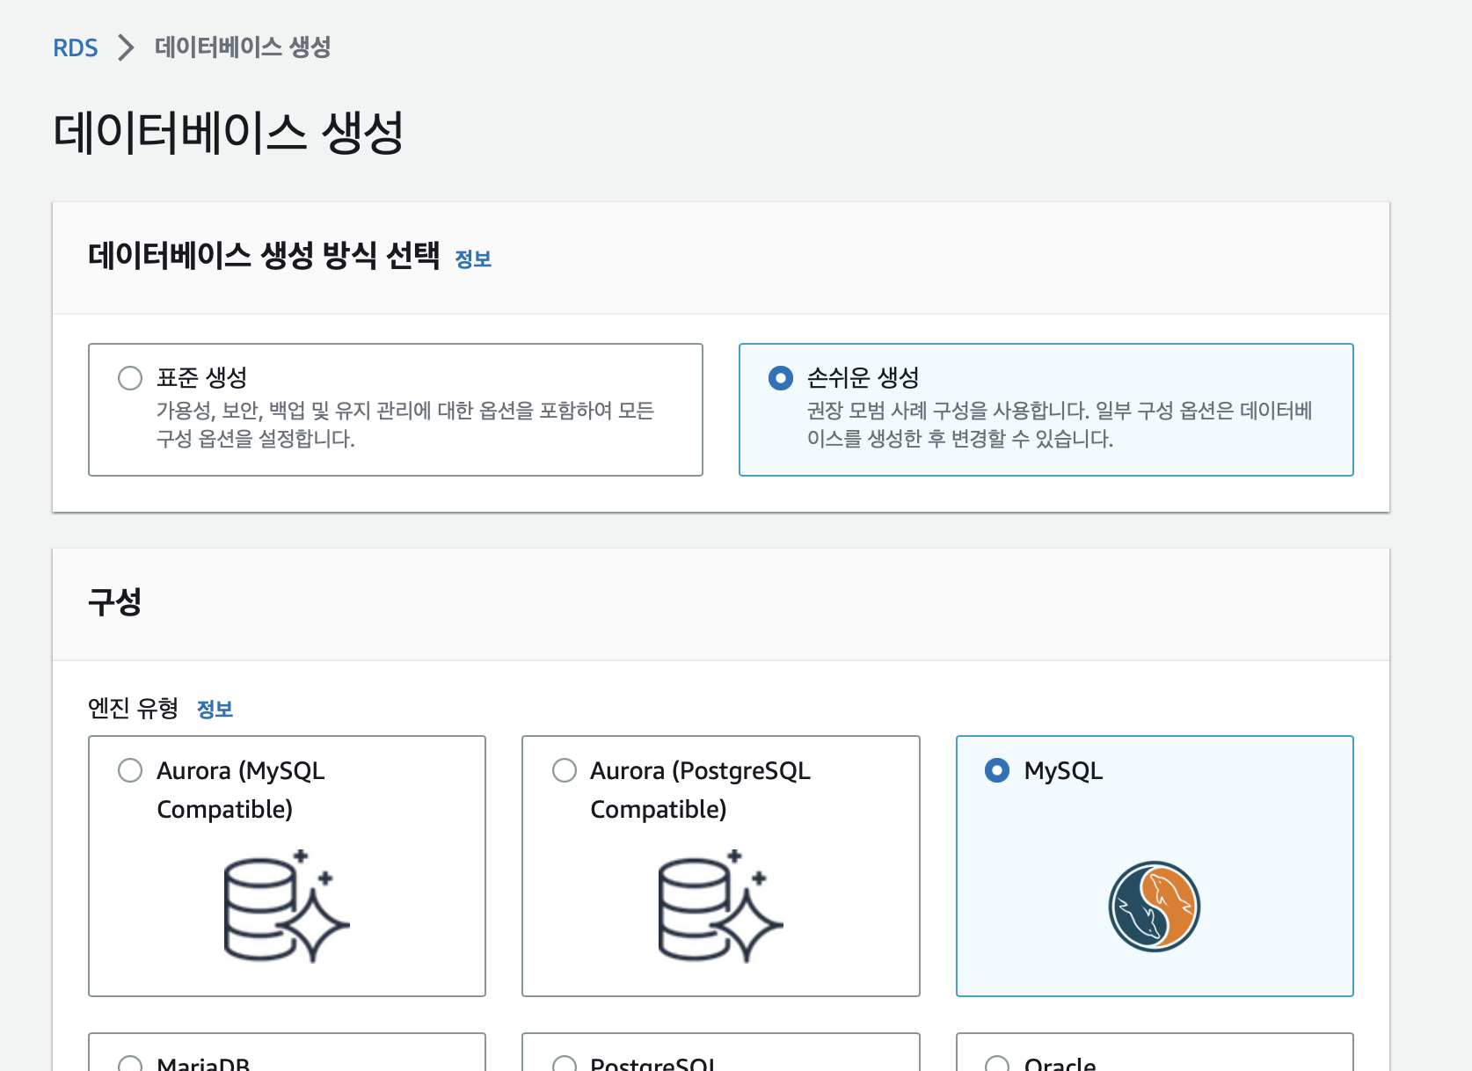Click the 데이터베이스 생성 breadcrumb text
Screen dimensions: 1472x1071
click(243, 47)
